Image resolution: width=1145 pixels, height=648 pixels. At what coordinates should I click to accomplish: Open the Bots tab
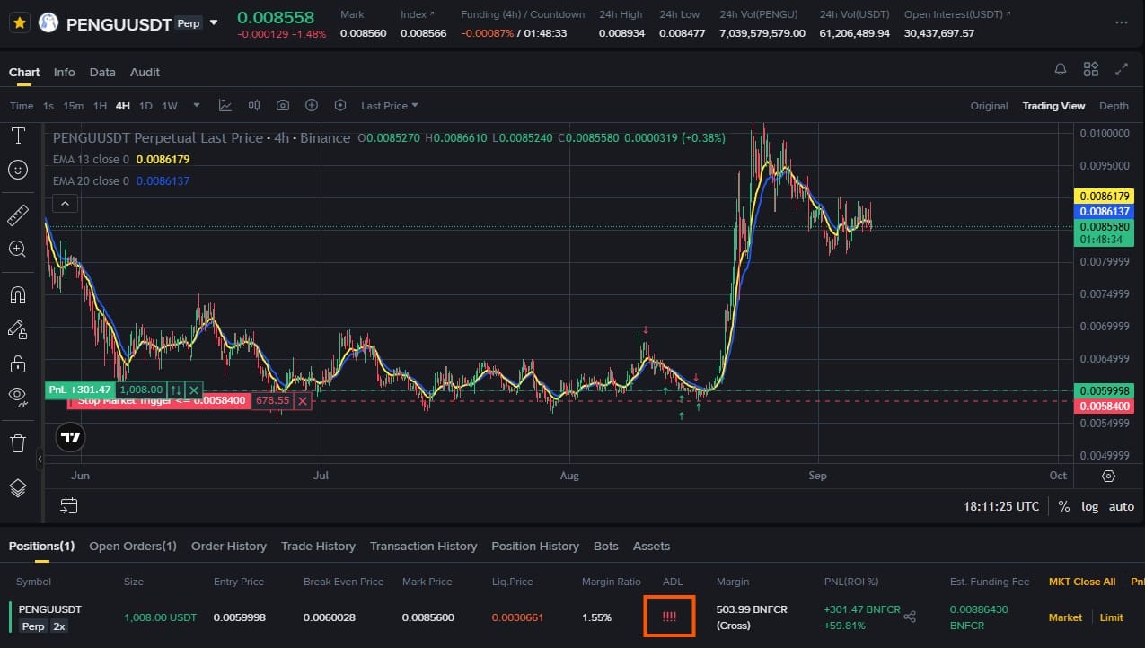pos(606,546)
